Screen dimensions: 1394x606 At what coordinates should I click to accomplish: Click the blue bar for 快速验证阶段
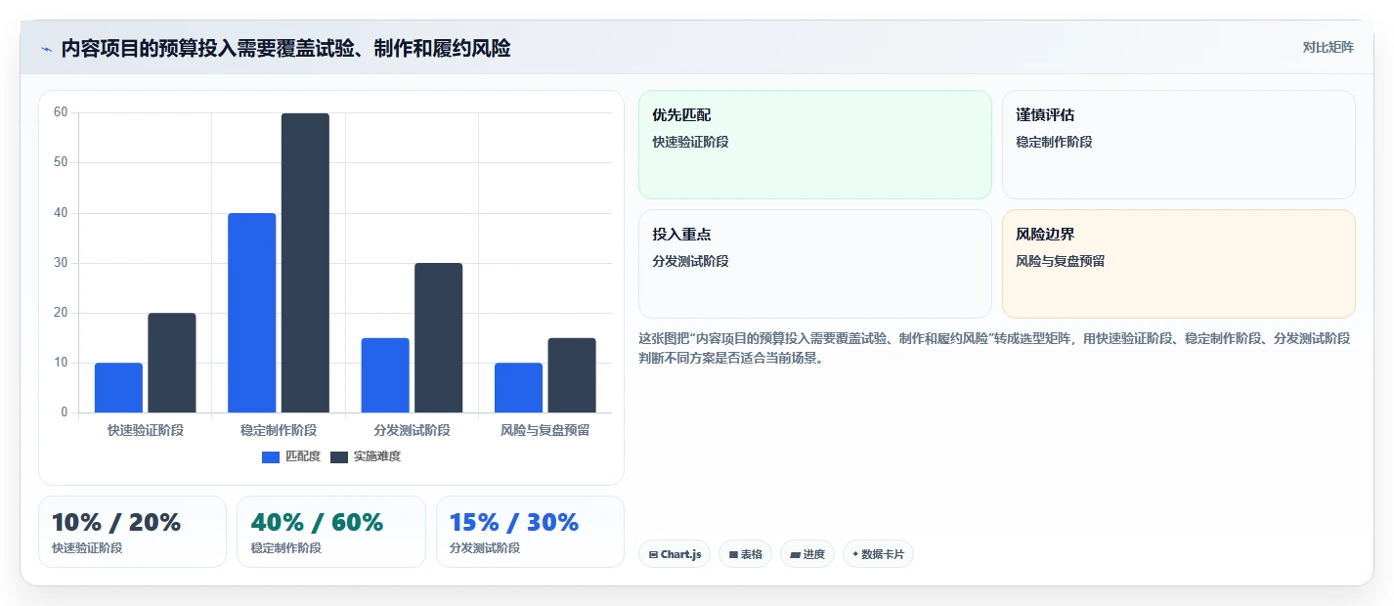click(118, 388)
